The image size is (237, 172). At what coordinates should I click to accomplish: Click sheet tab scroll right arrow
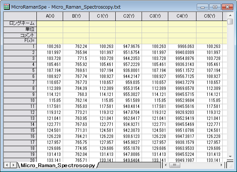coord(13,165)
